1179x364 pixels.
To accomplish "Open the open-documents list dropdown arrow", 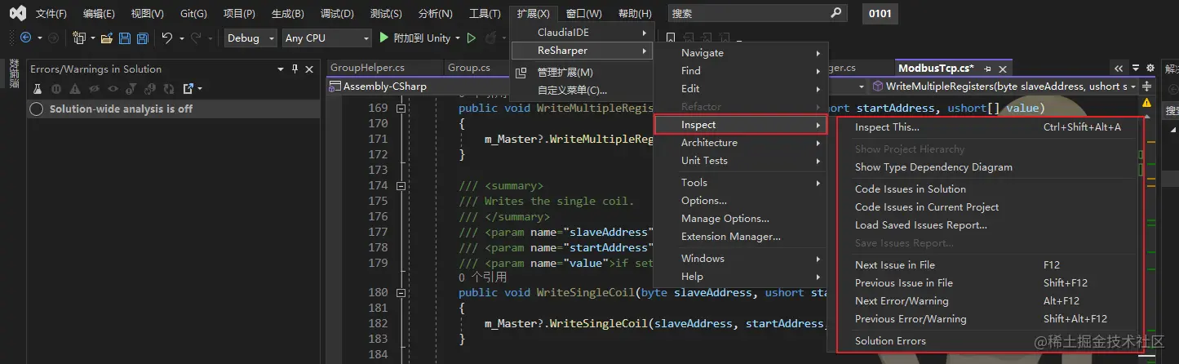I will (x=1137, y=69).
